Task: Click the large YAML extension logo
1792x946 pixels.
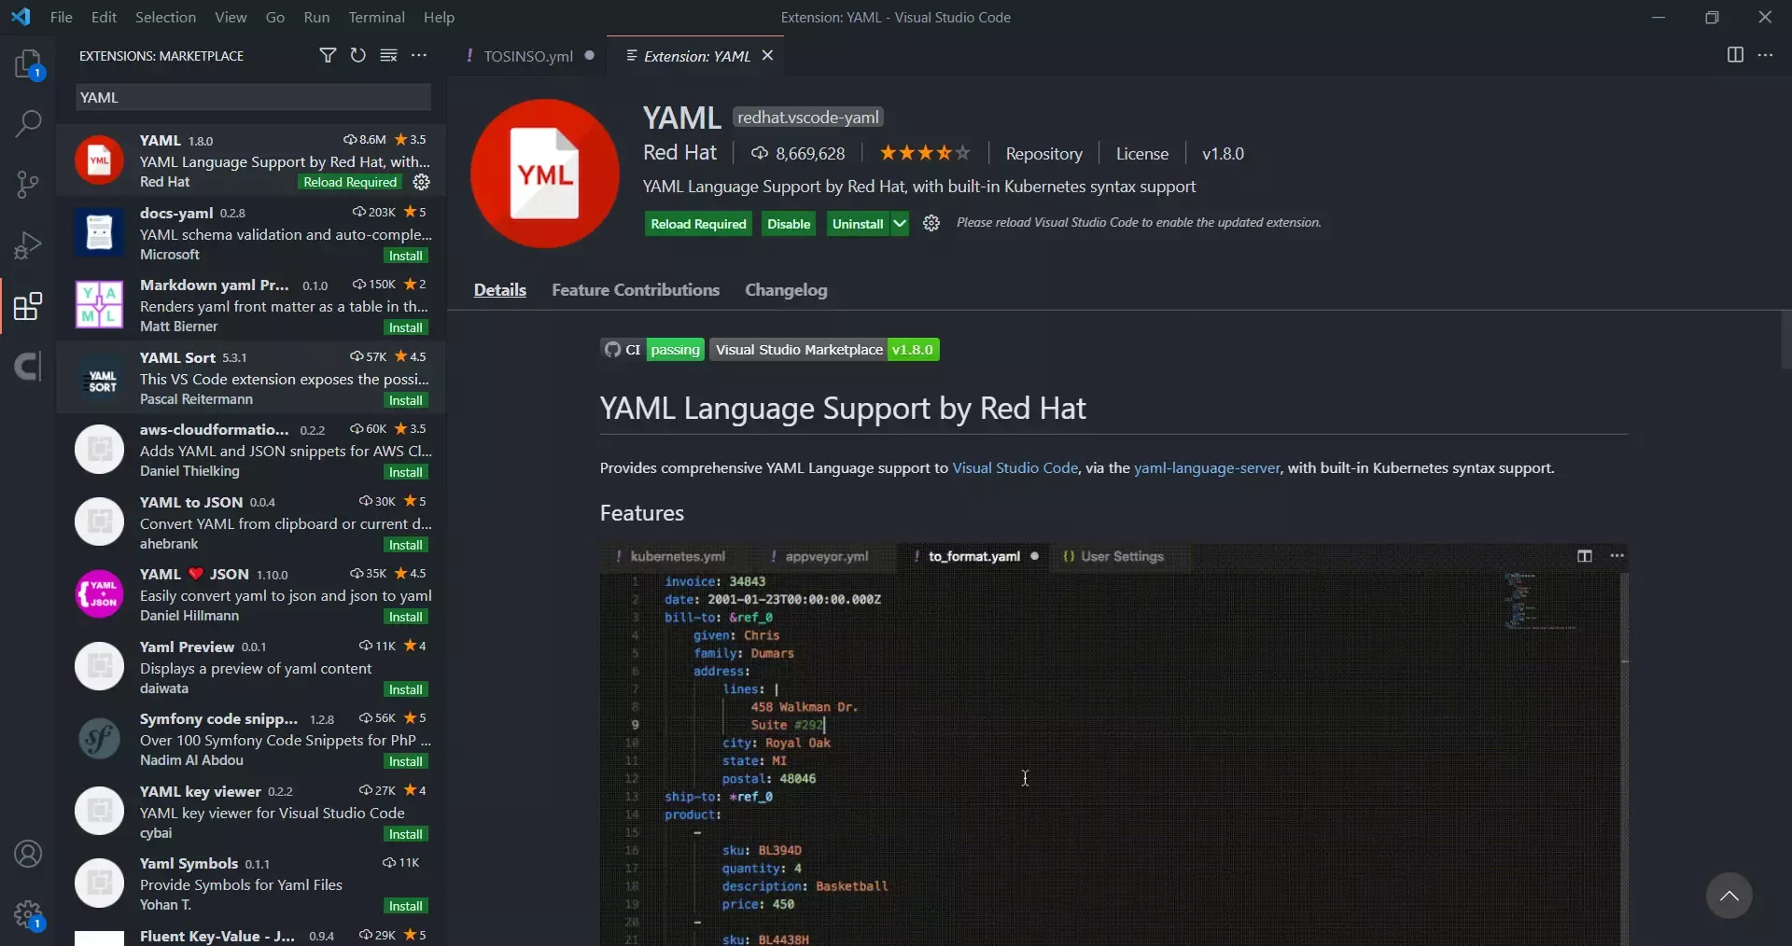Action: [x=545, y=174]
